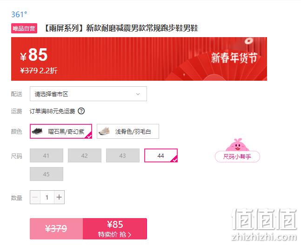The image size is (301, 245).
Task: Click the 新春年货节 promotional banner
Action: point(139,59)
